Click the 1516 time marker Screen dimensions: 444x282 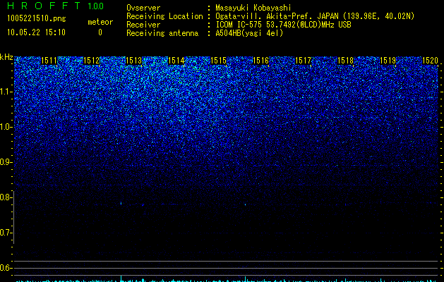[x=260, y=61]
